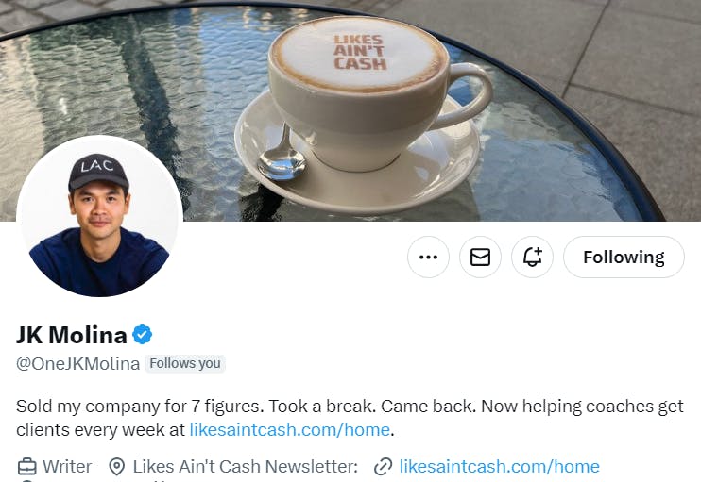The width and height of the screenshot is (701, 482).
Task: Click the Writer profession label
Action: click(x=67, y=466)
